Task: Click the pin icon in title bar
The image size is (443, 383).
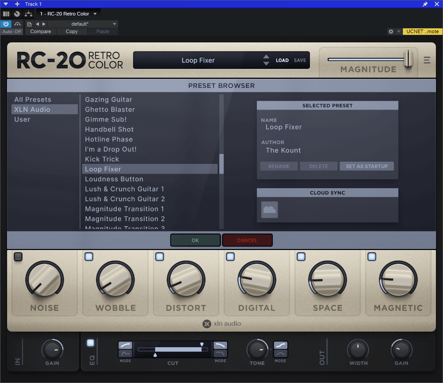Action: pos(425,4)
